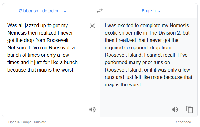Viewport: 200px width, 127px height.
Task: Place cursor after 'worst.' in source text
Action: click(75, 70)
